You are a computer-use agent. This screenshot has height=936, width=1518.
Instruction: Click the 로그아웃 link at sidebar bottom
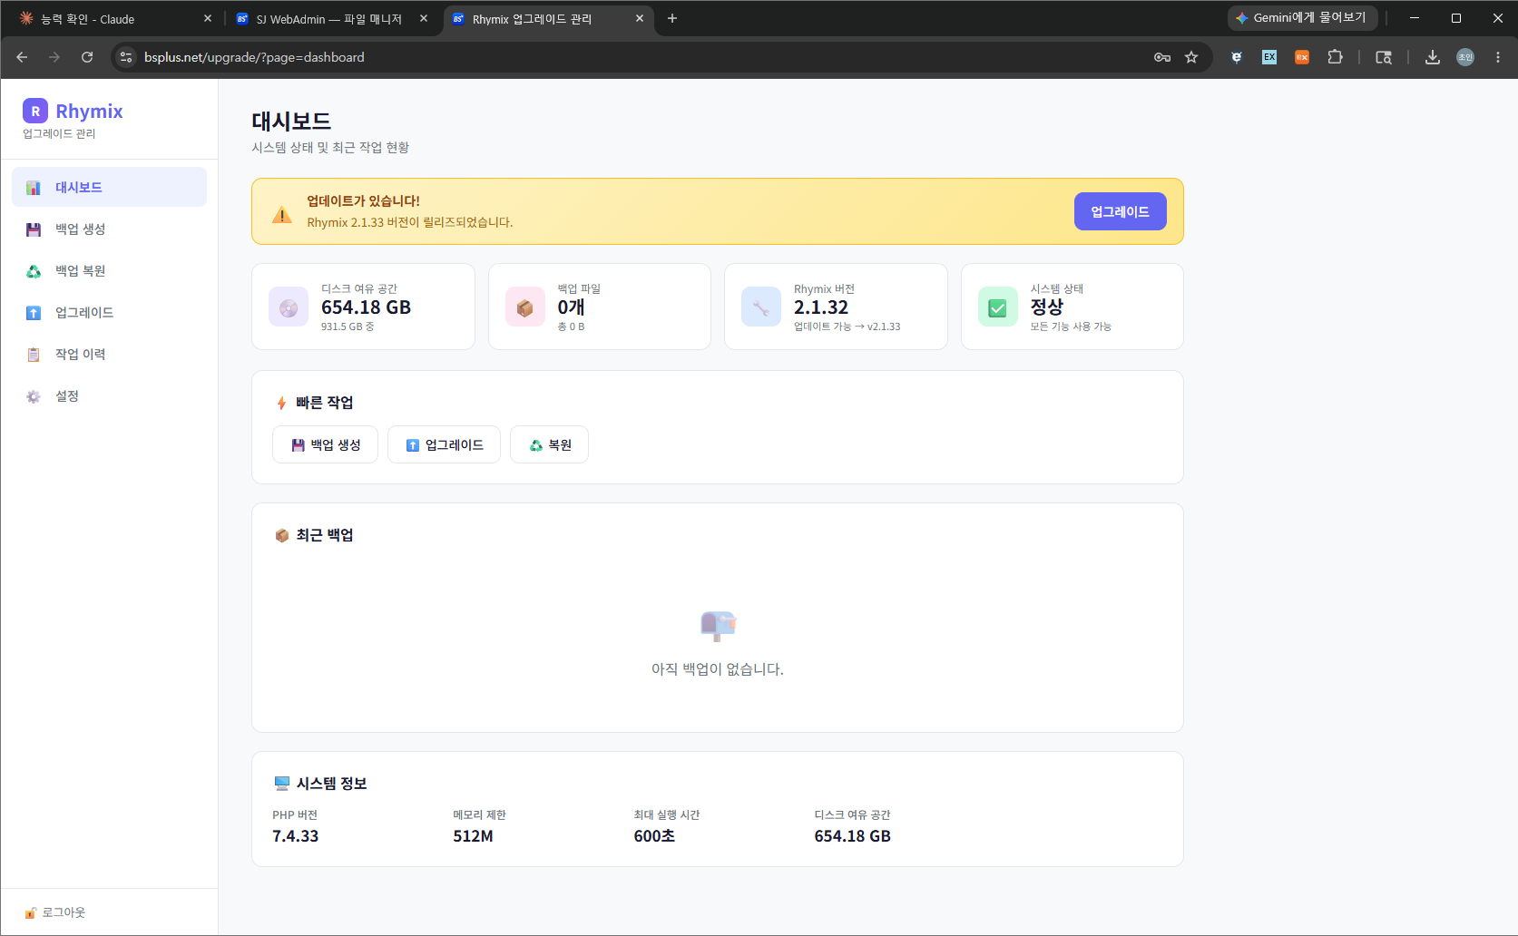(55, 912)
